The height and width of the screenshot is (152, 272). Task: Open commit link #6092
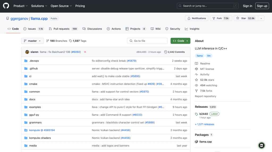(76, 52)
